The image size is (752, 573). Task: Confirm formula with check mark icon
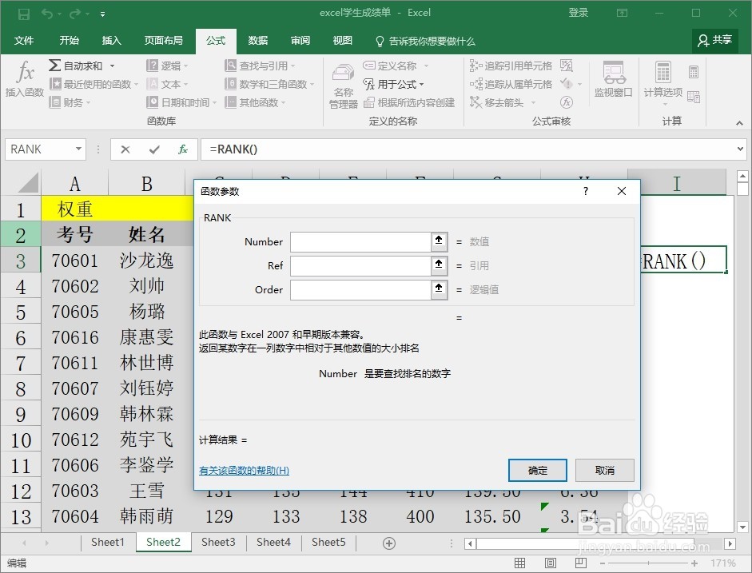[x=154, y=149]
